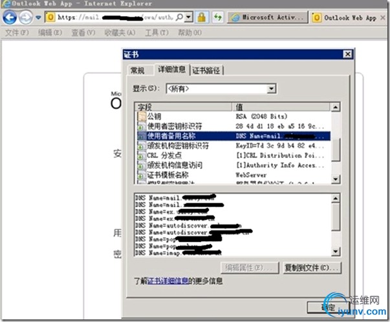This screenshot has width=390, height=322.
Task: Click scroll-down arrow of field list
Action: (336, 179)
